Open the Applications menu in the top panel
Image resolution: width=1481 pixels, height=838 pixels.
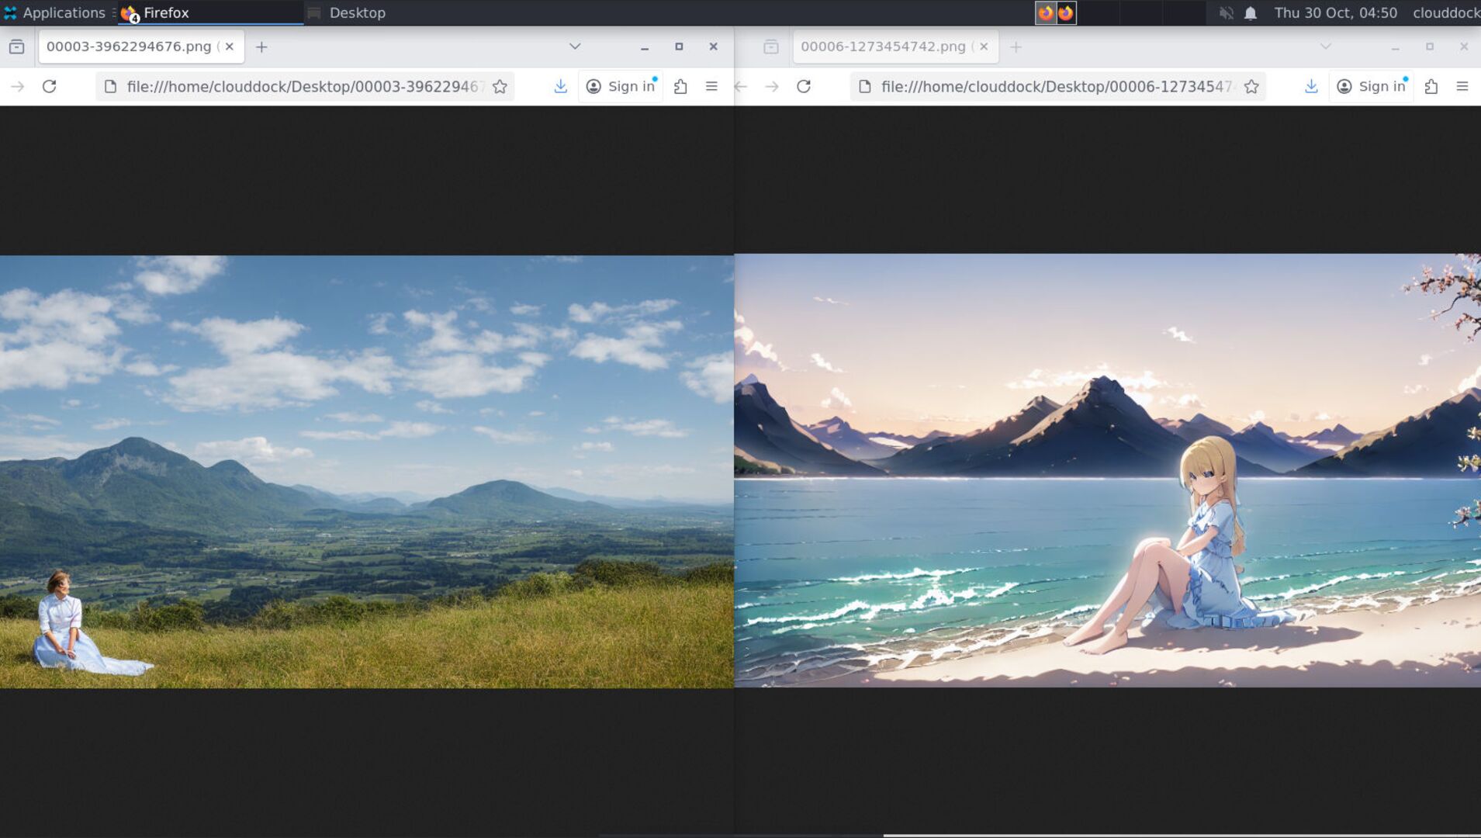(54, 13)
